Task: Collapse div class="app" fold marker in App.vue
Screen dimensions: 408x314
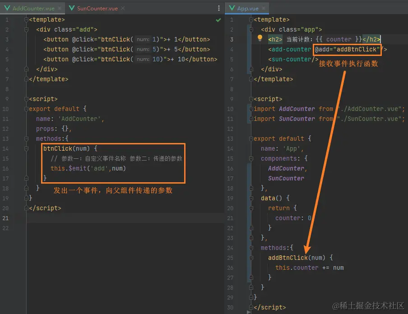Action: (x=251, y=30)
